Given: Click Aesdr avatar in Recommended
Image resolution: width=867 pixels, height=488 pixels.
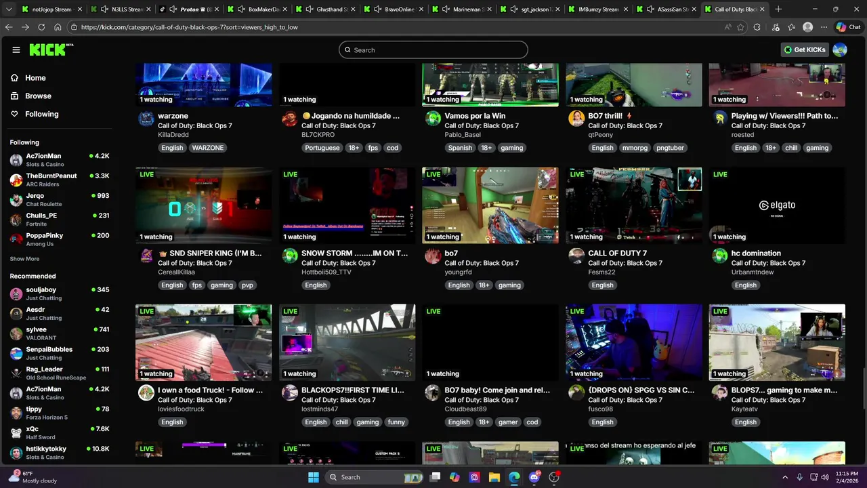Looking at the screenshot, I should (16, 314).
